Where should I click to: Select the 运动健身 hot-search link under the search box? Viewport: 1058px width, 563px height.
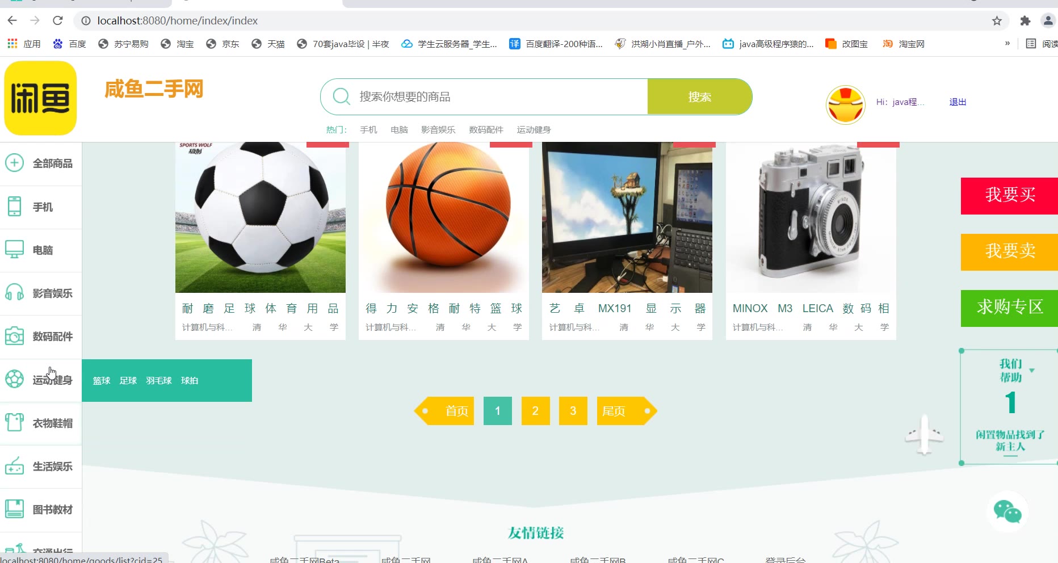point(534,130)
